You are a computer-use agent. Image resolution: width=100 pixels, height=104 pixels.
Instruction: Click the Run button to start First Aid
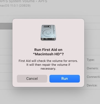point(65,79)
